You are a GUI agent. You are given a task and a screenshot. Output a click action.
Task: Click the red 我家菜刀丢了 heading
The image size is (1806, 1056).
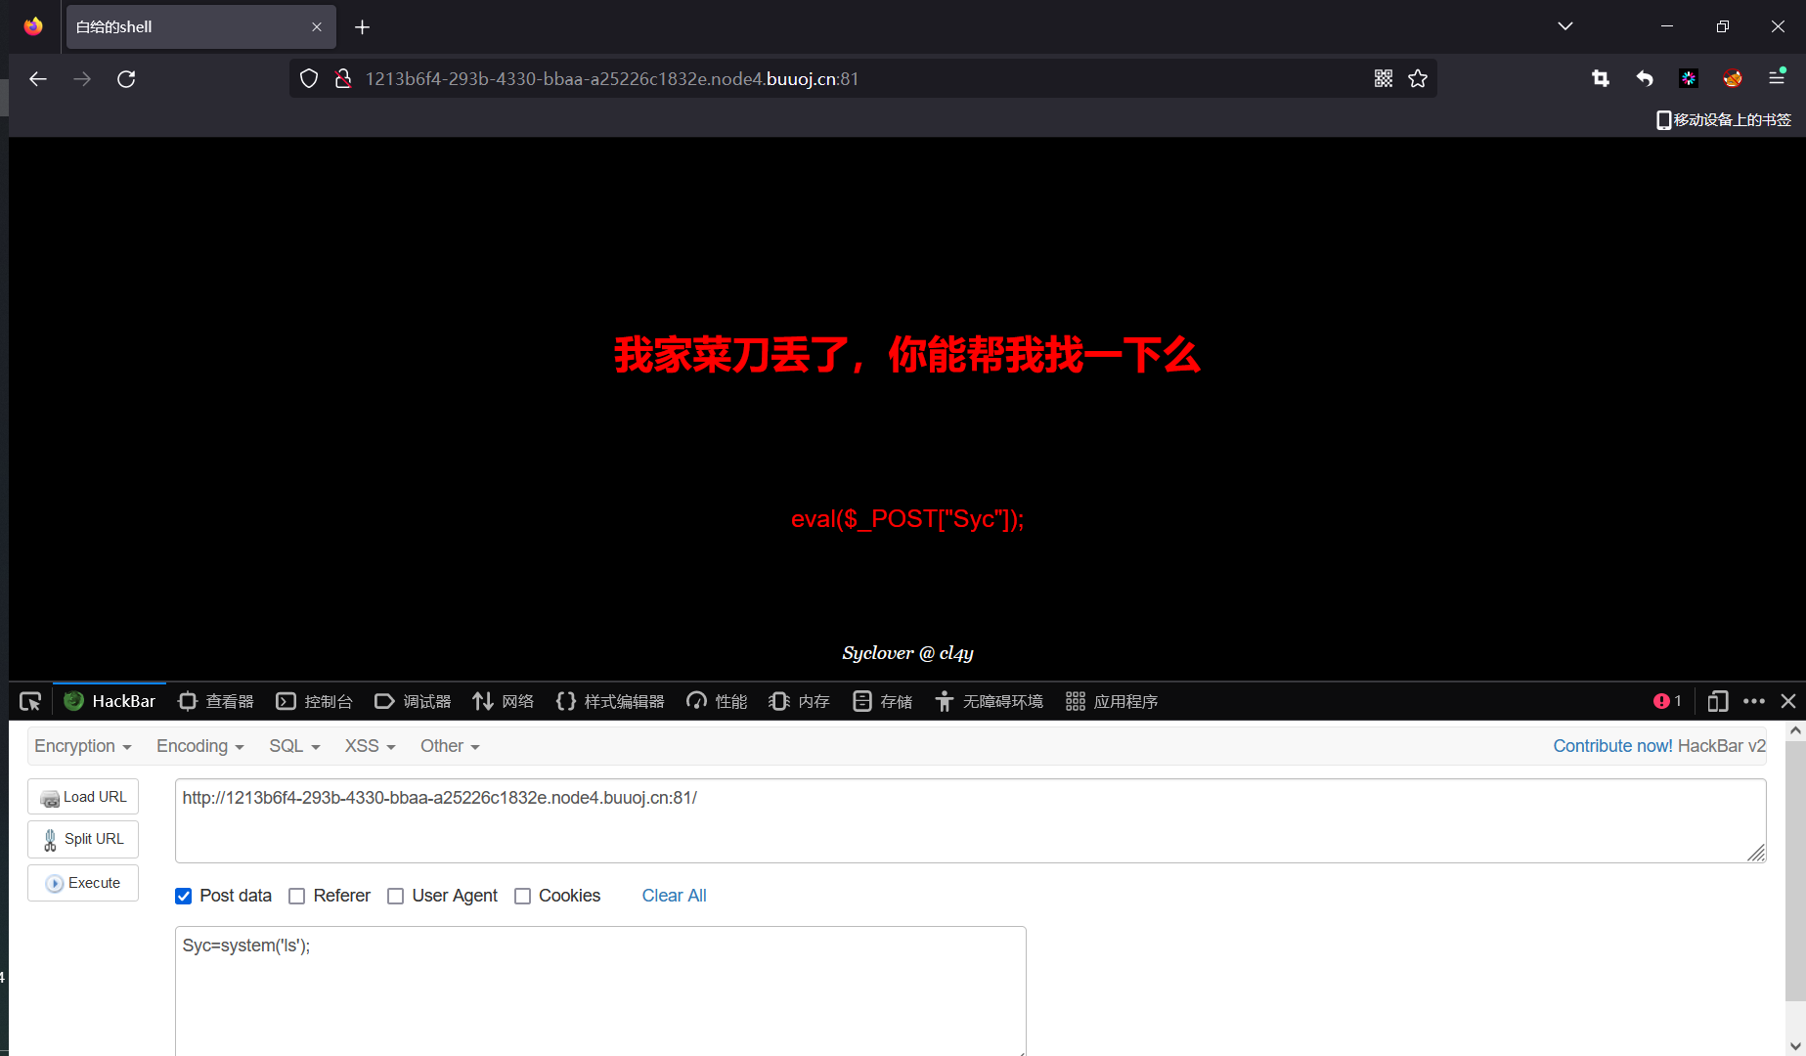click(907, 355)
